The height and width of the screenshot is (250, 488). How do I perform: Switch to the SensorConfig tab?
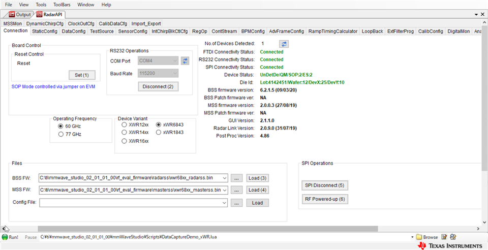click(133, 31)
